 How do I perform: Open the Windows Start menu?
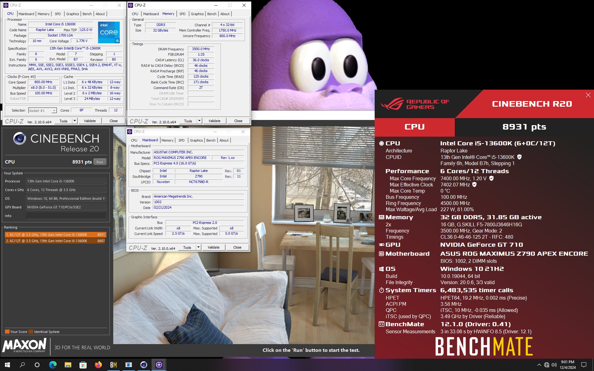[x=7, y=365]
